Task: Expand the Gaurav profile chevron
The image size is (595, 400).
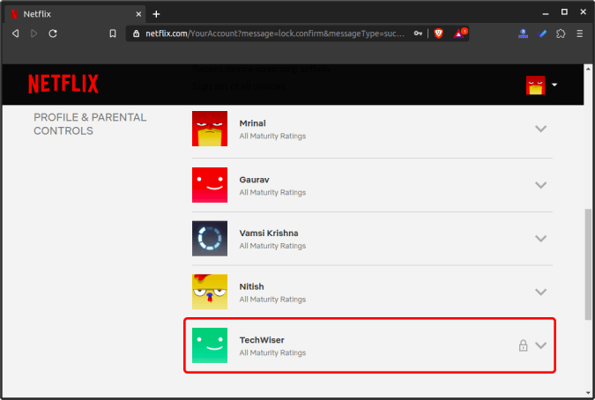Action: point(540,185)
